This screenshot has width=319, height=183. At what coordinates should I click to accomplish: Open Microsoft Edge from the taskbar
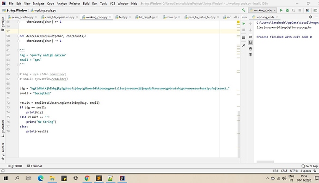click(41, 178)
